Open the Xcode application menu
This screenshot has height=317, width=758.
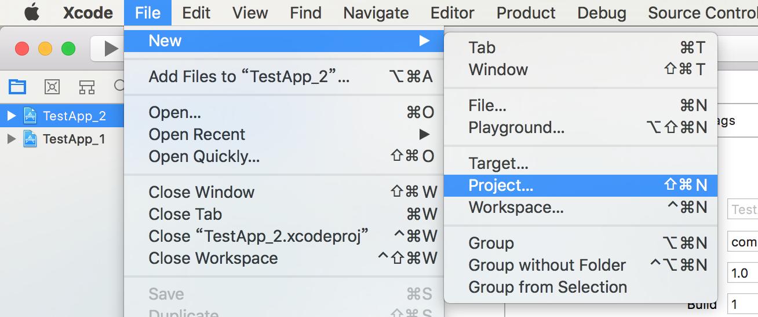click(88, 13)
